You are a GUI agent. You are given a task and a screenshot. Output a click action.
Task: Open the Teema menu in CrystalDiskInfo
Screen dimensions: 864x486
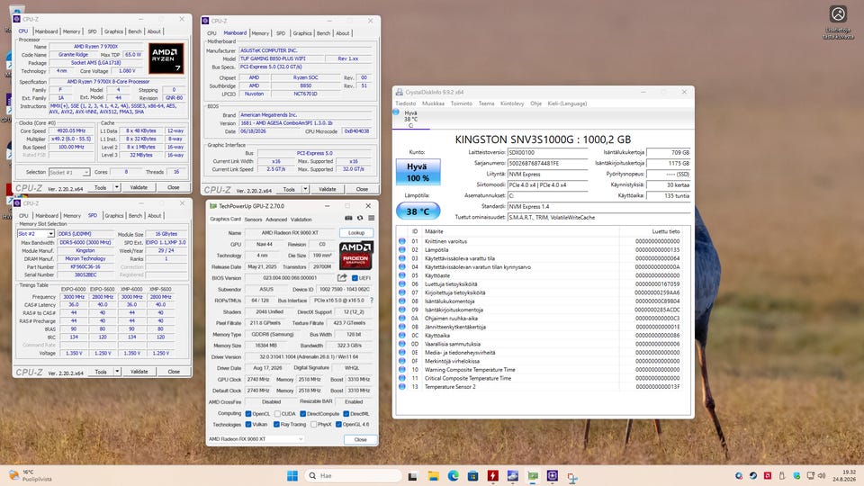(x=486, y=103)
